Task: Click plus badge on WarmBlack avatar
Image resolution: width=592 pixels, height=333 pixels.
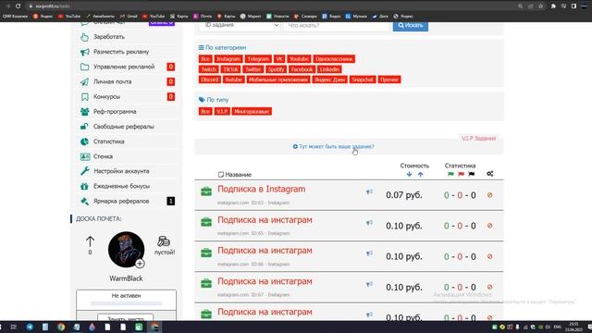Action: 140,264
